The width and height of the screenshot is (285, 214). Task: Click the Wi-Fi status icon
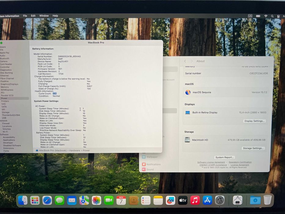[266, 16]
